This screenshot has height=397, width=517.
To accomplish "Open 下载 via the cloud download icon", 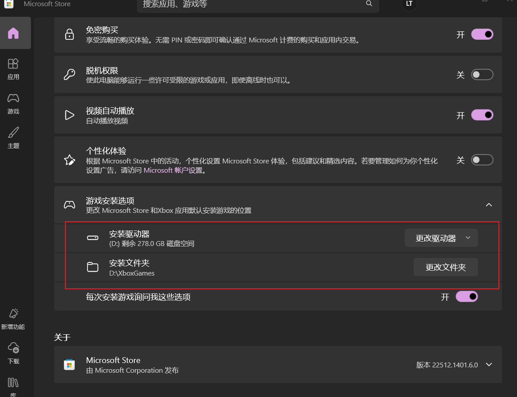I will [x=13, y=348].
